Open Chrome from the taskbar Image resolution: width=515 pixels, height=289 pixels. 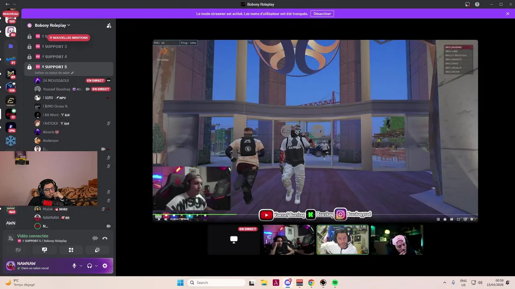point(311,283)
